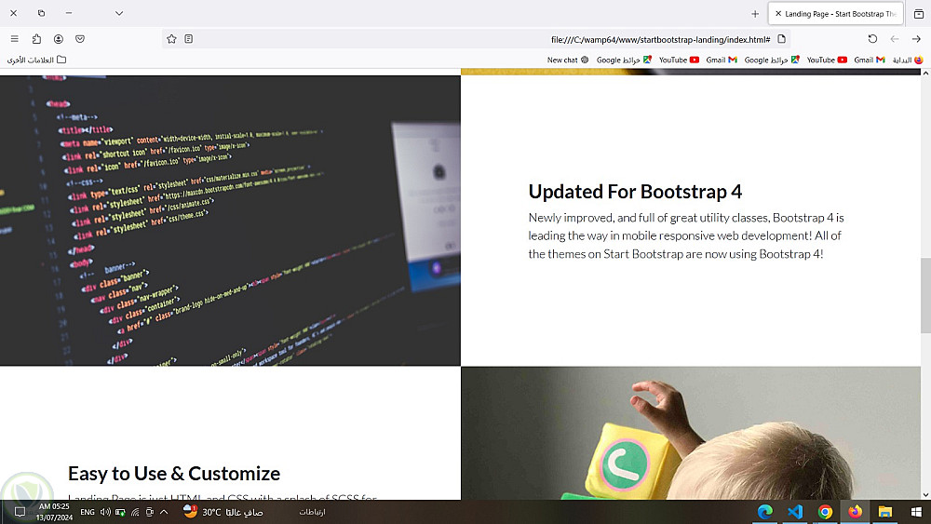
Task: Click the 'Newly improved, and full of great' paragraph
Action: click(686, 235)
